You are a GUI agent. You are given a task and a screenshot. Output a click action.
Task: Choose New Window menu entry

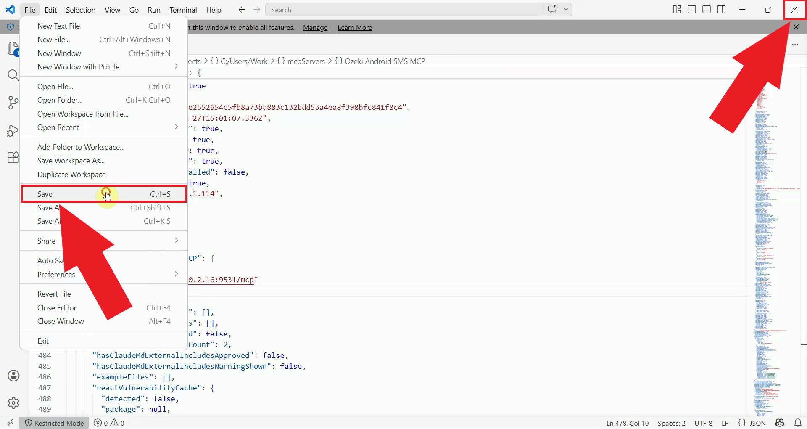click(x=103, y=53)
